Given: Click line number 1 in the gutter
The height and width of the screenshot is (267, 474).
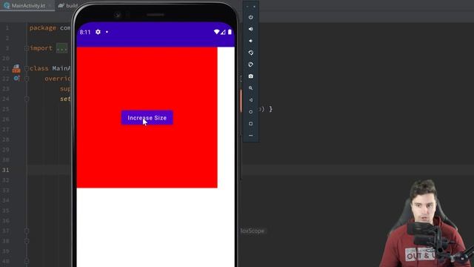Looking at the screenshot, I should (7, 28).
